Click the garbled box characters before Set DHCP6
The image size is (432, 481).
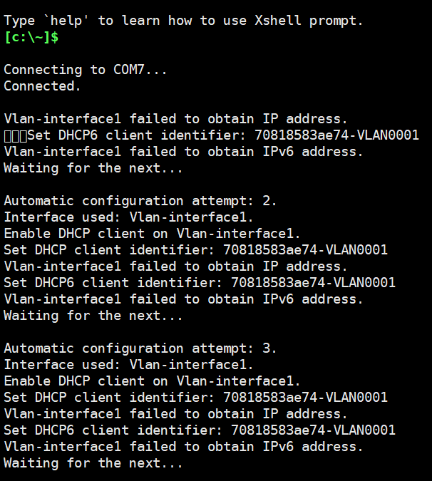[15, 135]
